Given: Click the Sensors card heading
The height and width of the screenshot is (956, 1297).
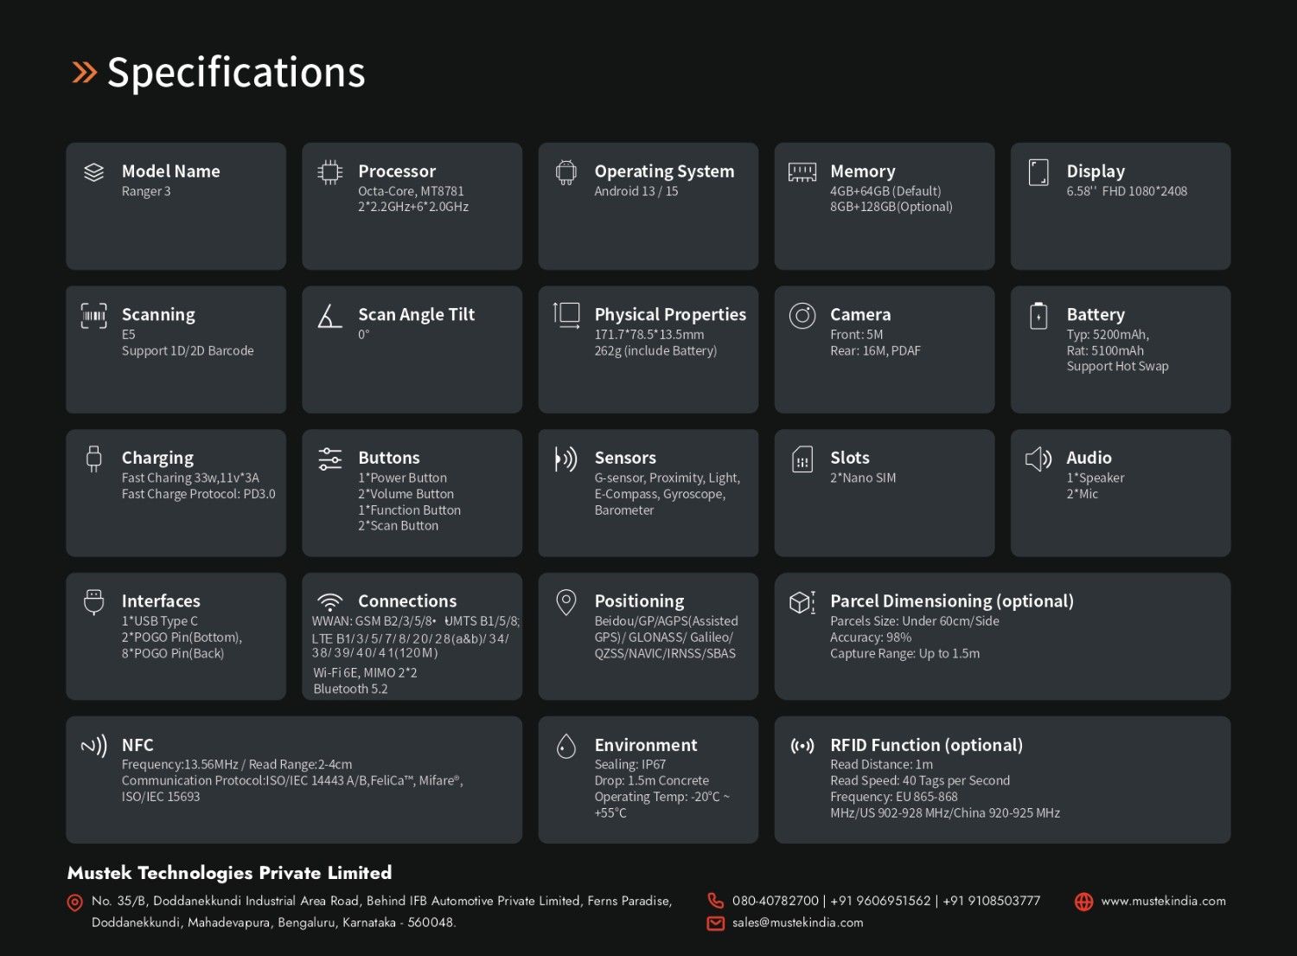Looking at the screenshot, I should pyautogui.click(x=625, y=458).
